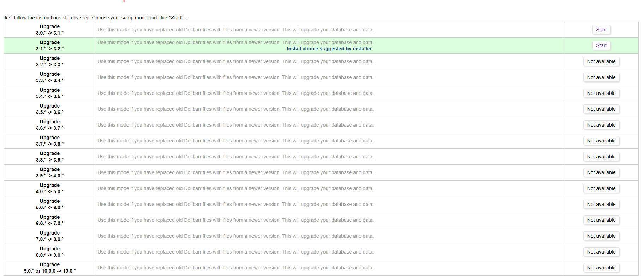Select the 'Upgrade 9.0.* or 10.0.0 -> 10.0.*' label
Viewport: 643px width, 280px height.
tap(50, 268)
